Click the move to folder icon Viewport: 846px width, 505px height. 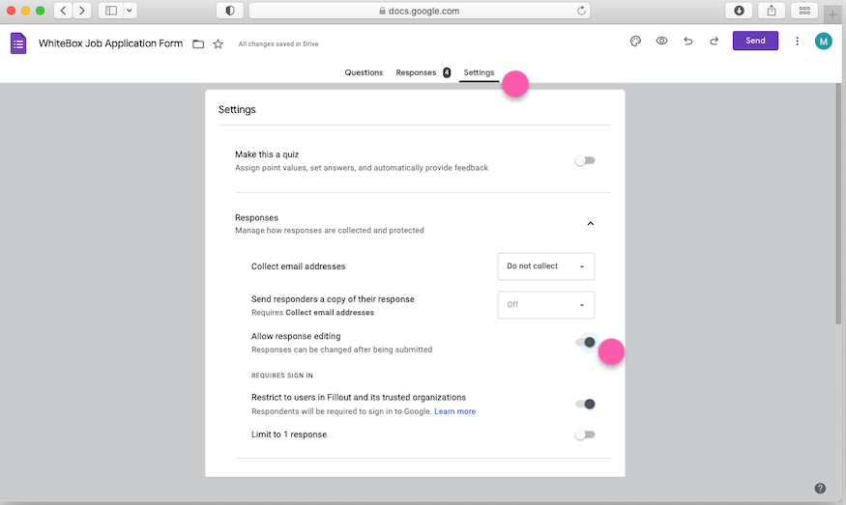[198, 44]
